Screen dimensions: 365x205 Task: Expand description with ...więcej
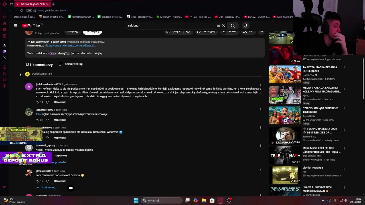point(97,53)
